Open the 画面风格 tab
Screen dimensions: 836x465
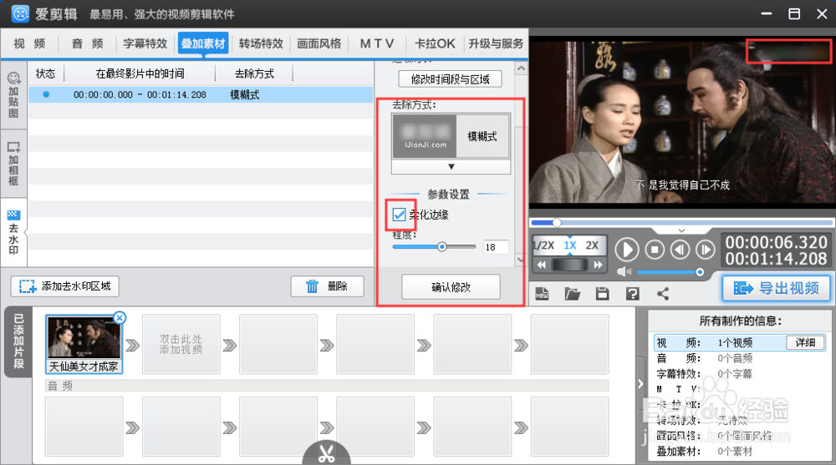[319, 43]
